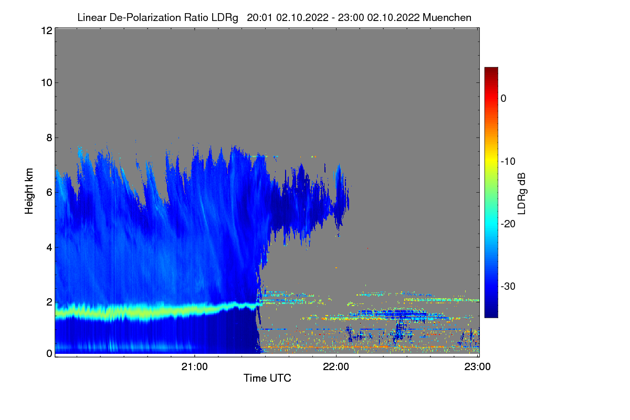Click the '23:00' time tick label
Image resolution: width=630 pixels, height=420 pixels.
[x=478, y=367]
